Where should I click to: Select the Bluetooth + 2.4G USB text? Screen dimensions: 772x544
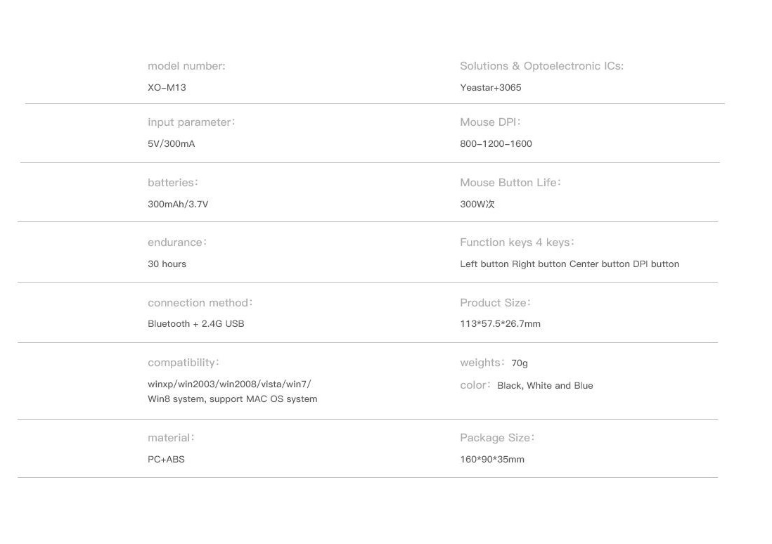(x=195, y=324)
